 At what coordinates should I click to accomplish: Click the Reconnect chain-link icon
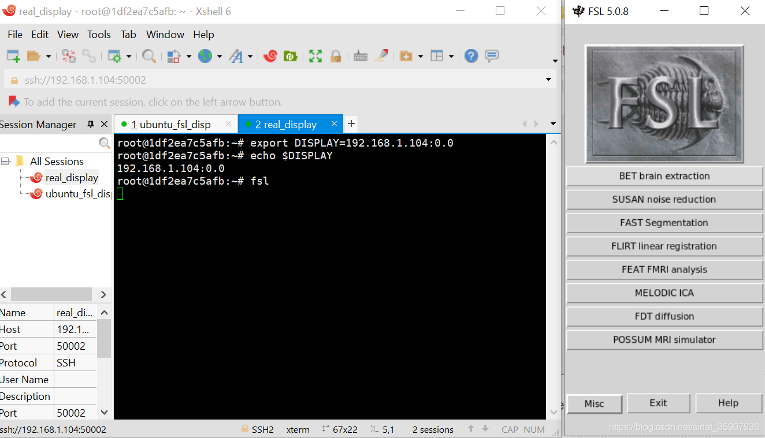click(x=88, y=56)
